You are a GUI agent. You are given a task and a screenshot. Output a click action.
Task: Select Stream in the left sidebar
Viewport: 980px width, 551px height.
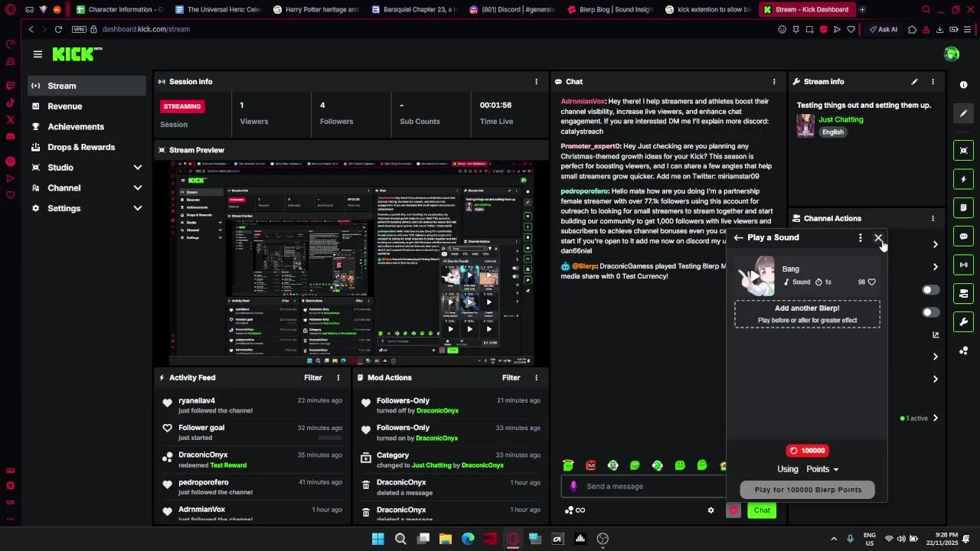coord(87,86)
